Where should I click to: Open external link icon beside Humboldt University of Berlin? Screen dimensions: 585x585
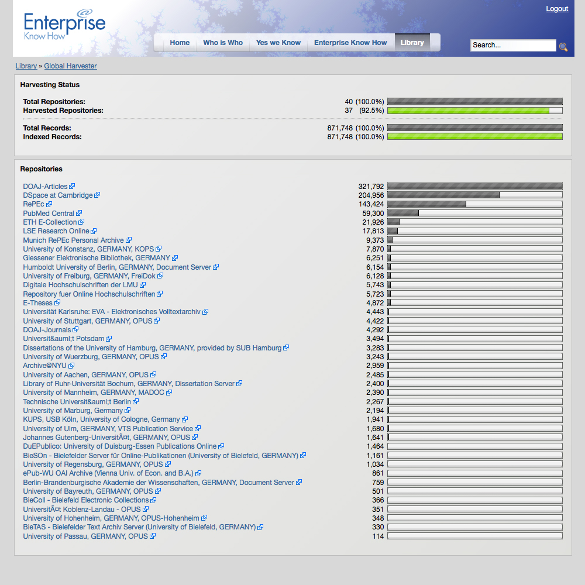pos(216,267)
